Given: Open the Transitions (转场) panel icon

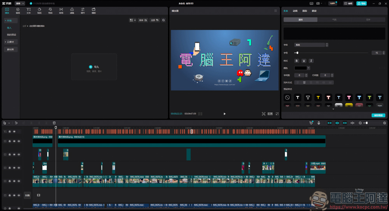Looking at the screenshot, I should coord(61,10).
